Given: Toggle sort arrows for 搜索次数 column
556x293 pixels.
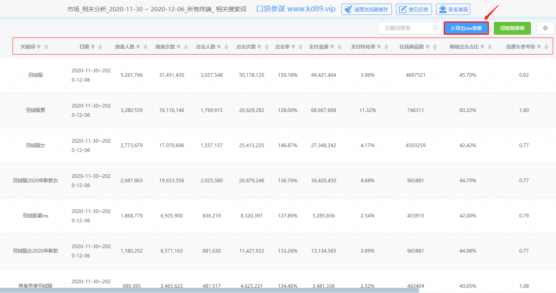Looking at the screenshot, I should 186,47.
